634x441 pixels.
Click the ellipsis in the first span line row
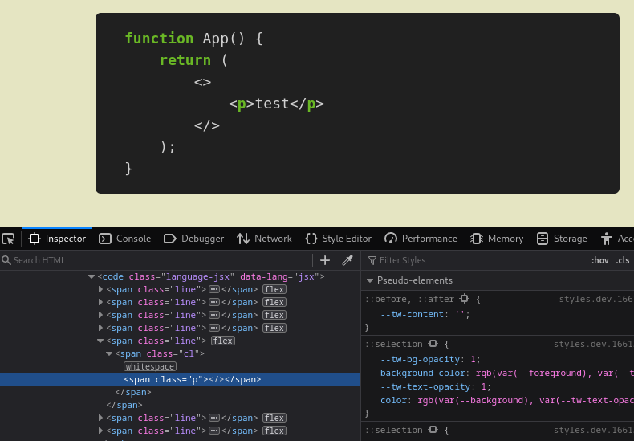pyautogui.click(x=214, y=290)
